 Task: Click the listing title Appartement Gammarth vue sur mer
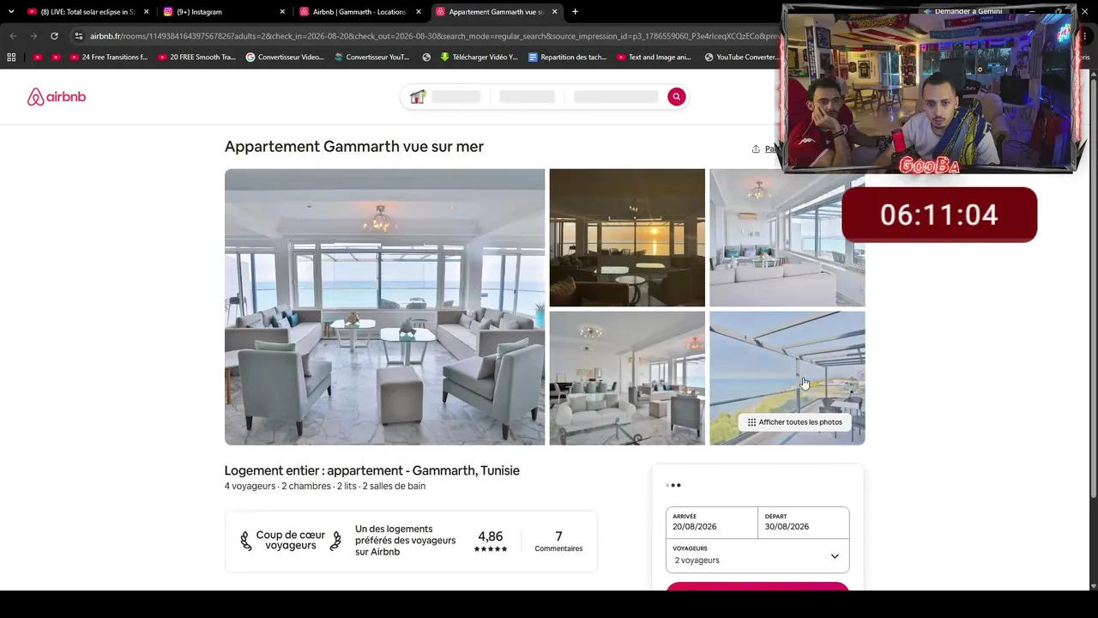[x=354, y=147]
